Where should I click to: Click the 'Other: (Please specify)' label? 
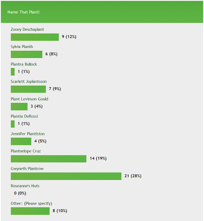click(31, 203)
